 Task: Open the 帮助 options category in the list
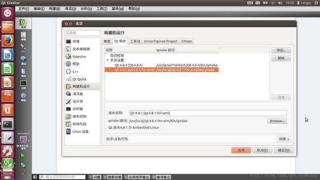(82, 64)
